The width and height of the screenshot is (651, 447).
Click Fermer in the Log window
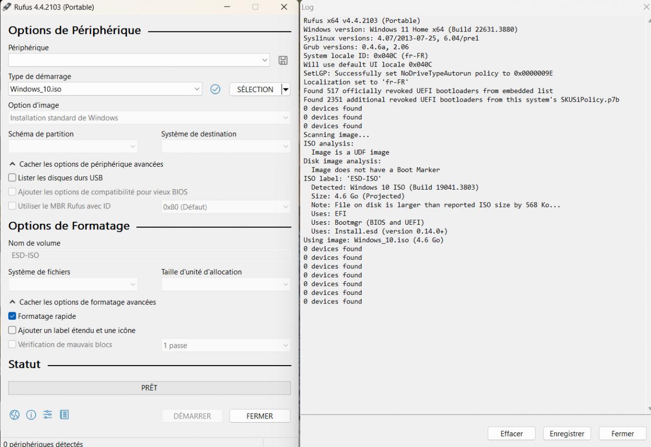(x=623, y=434)
